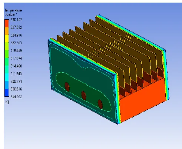Select the legend value 327.532

pos(16,27)
